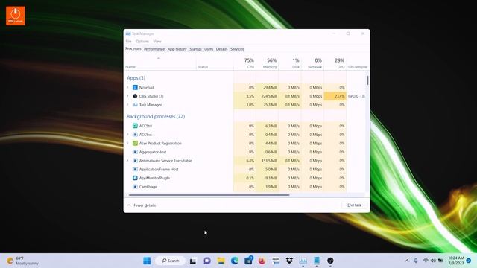
Task: Open the clock and date flyout
Action: pos(456,261)
